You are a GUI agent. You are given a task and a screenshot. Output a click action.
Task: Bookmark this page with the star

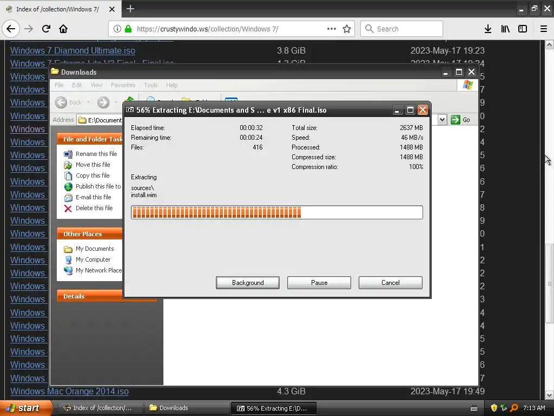347,29
